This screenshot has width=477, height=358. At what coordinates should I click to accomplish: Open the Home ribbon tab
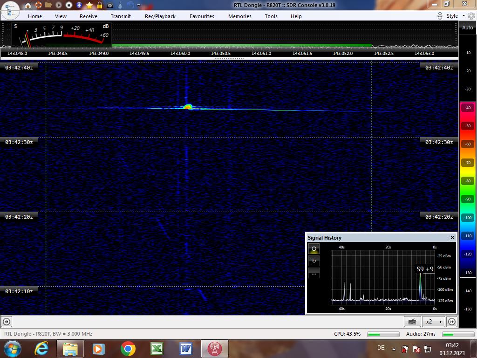[x=35, y=16]
